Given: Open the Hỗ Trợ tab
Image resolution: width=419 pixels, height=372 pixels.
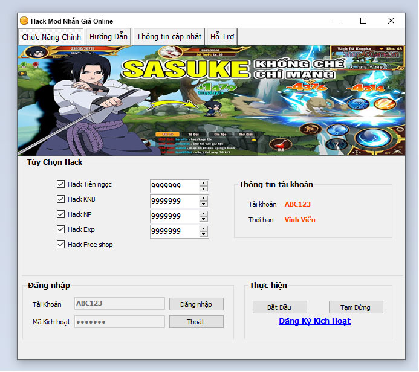Looking at the screenshot, I should [222, 37].
